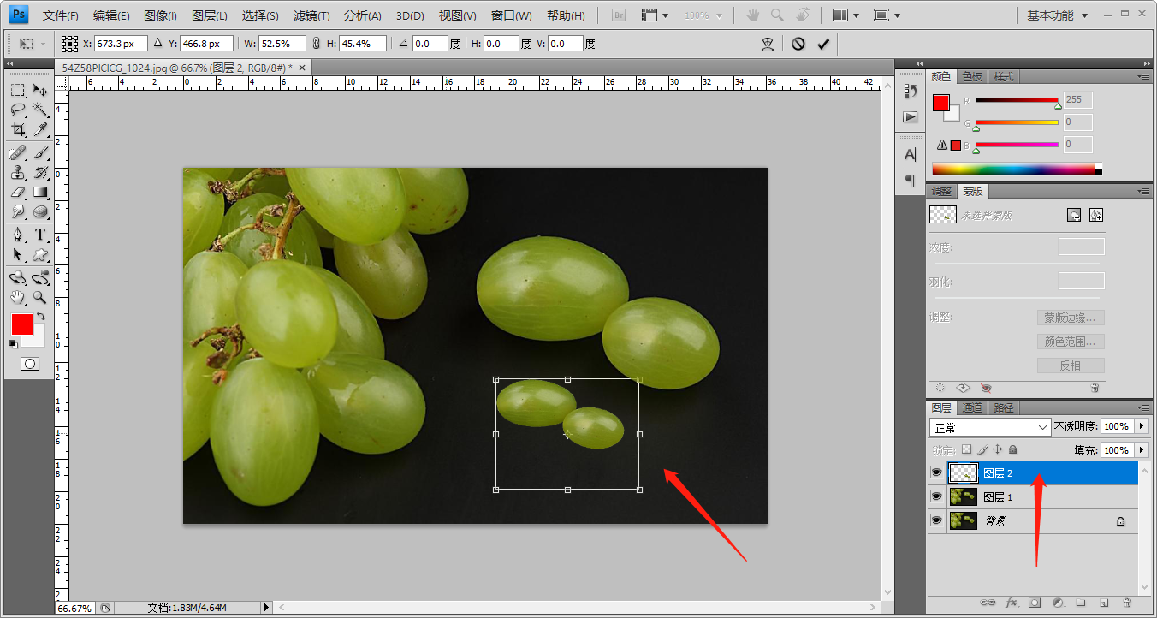1157x618 pixels.
Task: Switch to warp mode icon
Action: tap(768, 44)
